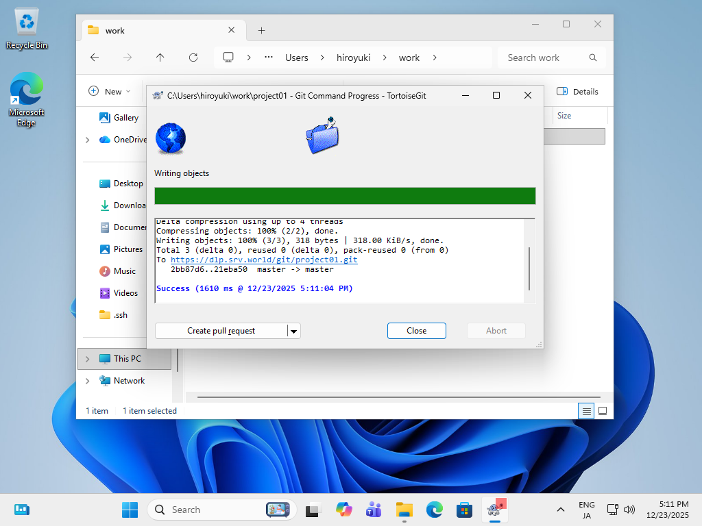This screenshot has height=526, width=702.
Task: Open the Windows Start menu
Action: pyautogui.click(x=130, y=510)
